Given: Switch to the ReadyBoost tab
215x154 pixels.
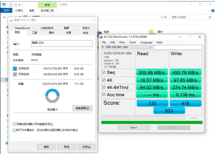Looking at the screenshot, I should click(23, 28).
